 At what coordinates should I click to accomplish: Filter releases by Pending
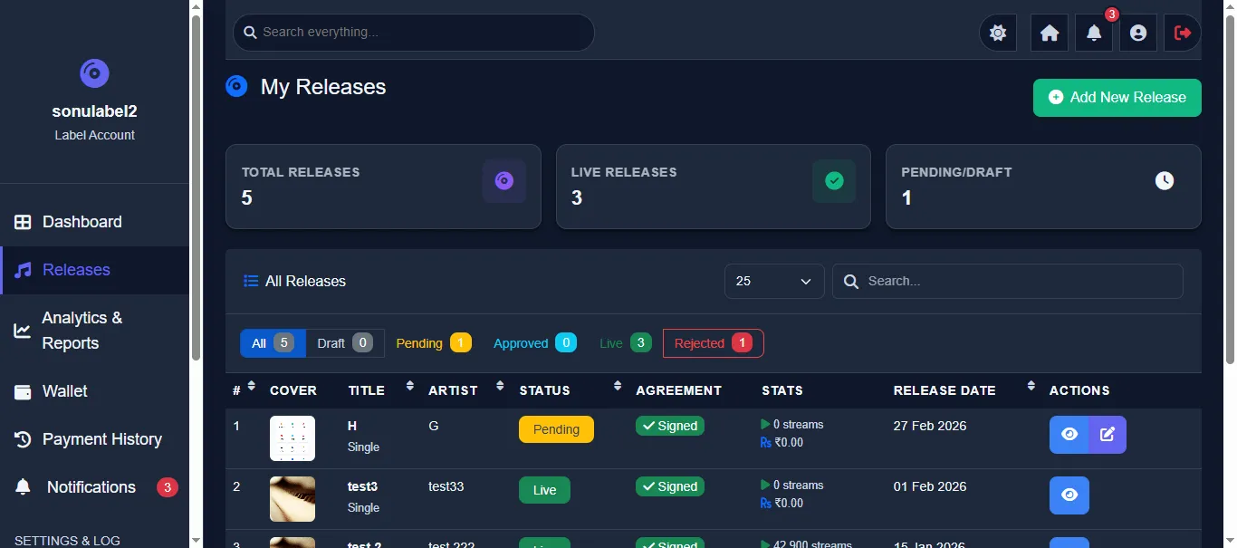pyautogui.click(x=434, y=343)
